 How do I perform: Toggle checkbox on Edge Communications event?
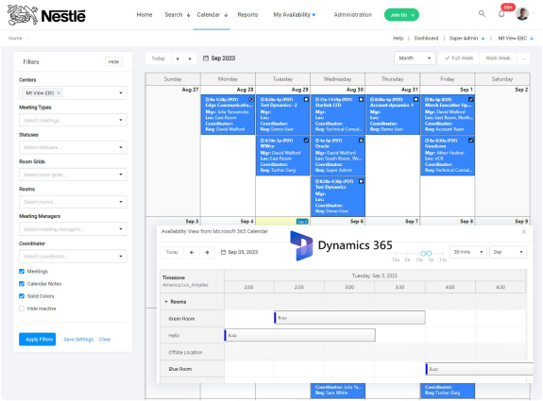251,99
